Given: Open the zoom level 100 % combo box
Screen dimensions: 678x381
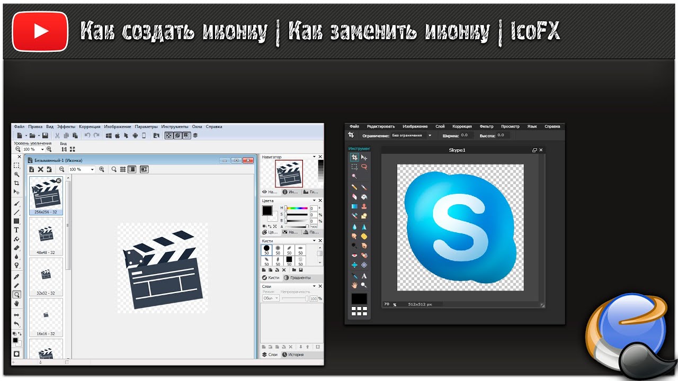Looking at the screenshot, I should click(x=33, y=149).
